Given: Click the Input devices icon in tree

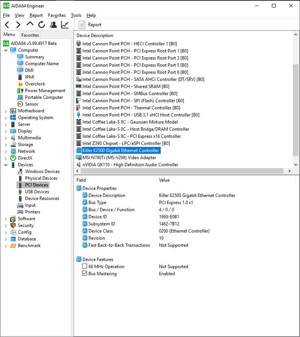Looking at the screenshot, I should [x=20, y=205].
